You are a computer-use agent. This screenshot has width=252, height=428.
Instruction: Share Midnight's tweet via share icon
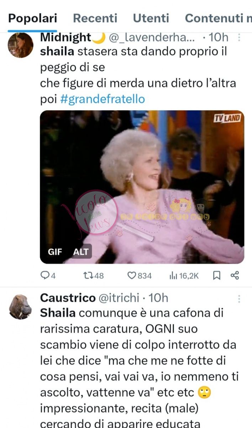(235, 275)
